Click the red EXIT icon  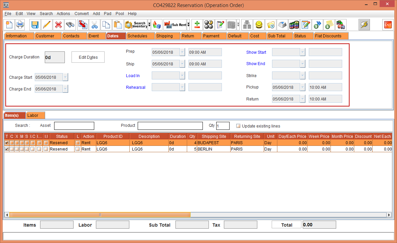[388, 25]
